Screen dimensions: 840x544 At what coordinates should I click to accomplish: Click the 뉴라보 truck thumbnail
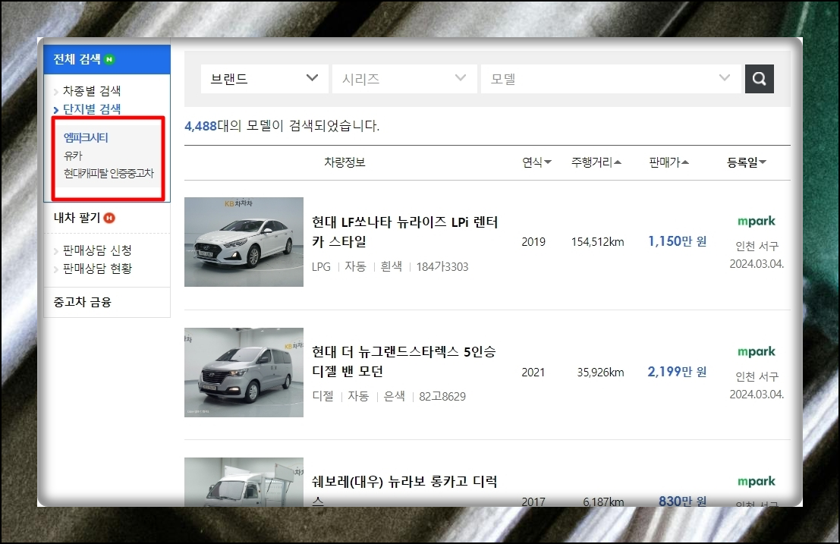(x=244, y=482)
